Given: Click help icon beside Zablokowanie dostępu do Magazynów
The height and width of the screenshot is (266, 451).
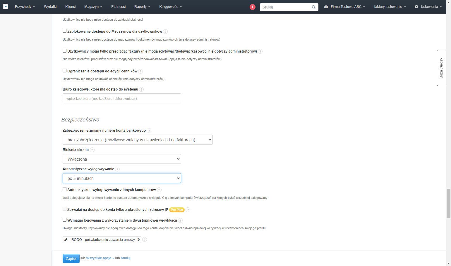Looking at the screenshot, I should coord(165,32).
